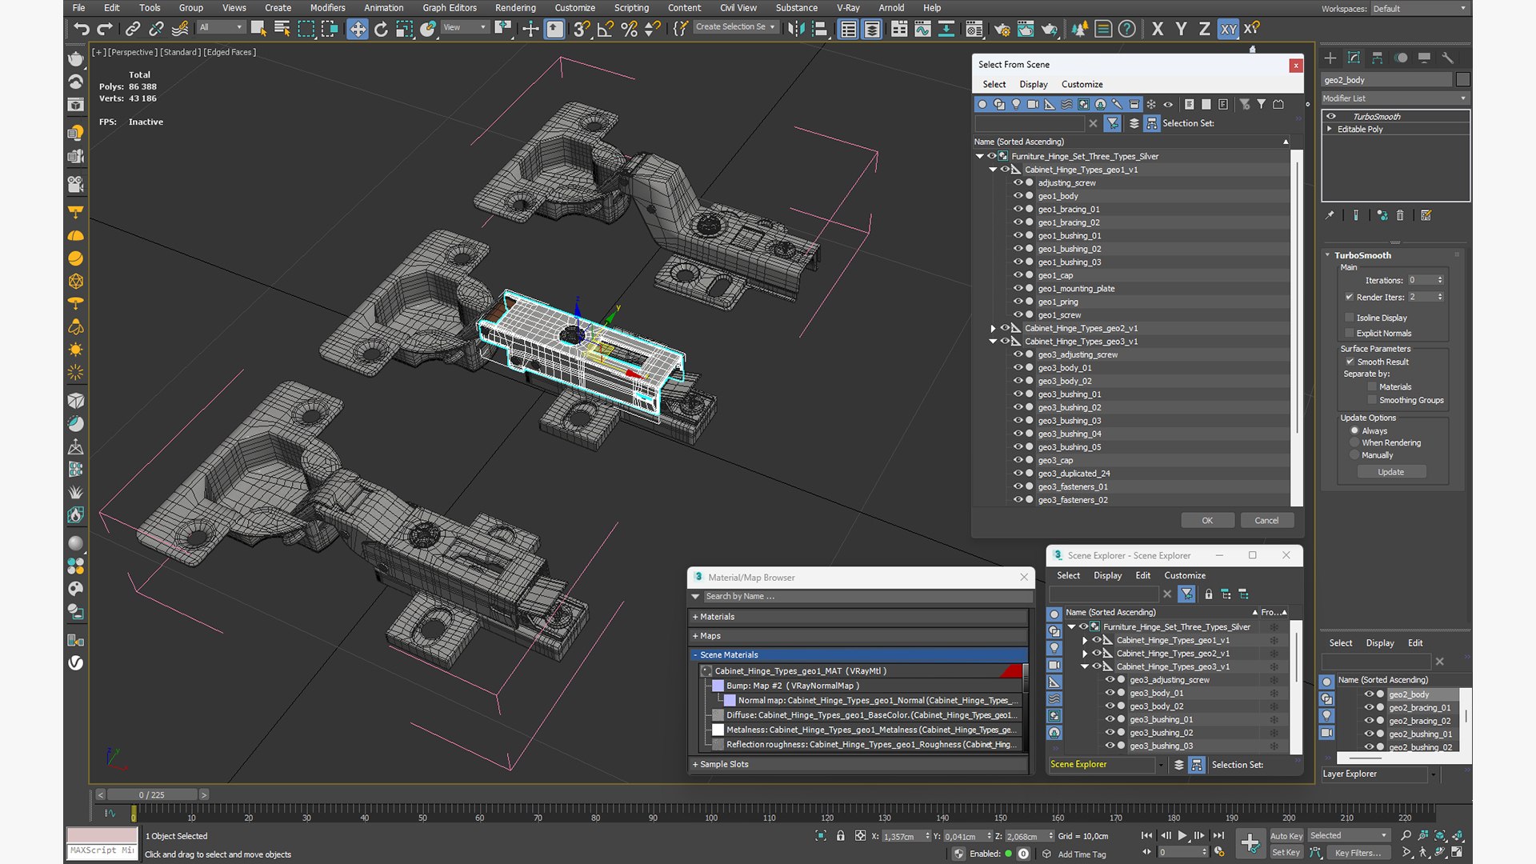
Task: Click Cancel in the Select From Scene dialog
Action: [x=1266, y=520]
